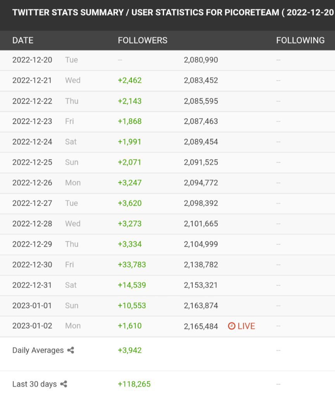Click the +3,620 follower gain

tap(130, 203)
